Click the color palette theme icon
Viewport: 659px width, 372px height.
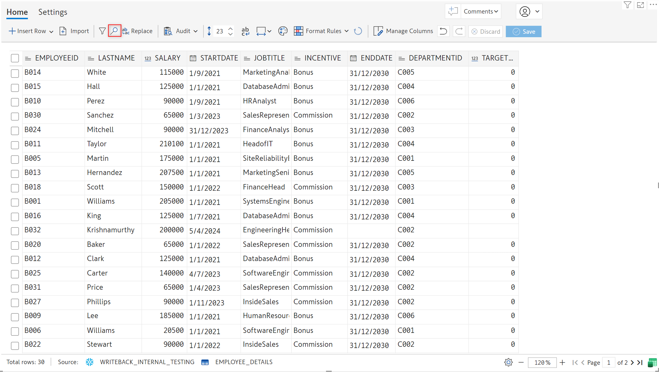click(283, 31)
